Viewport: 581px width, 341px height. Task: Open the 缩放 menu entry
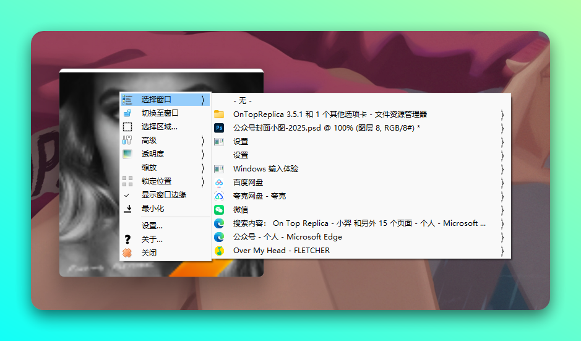coord(165,168)
